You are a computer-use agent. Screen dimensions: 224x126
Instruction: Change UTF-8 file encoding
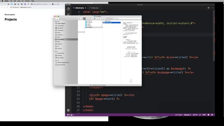pyautogui.click(x=195, y=115)
